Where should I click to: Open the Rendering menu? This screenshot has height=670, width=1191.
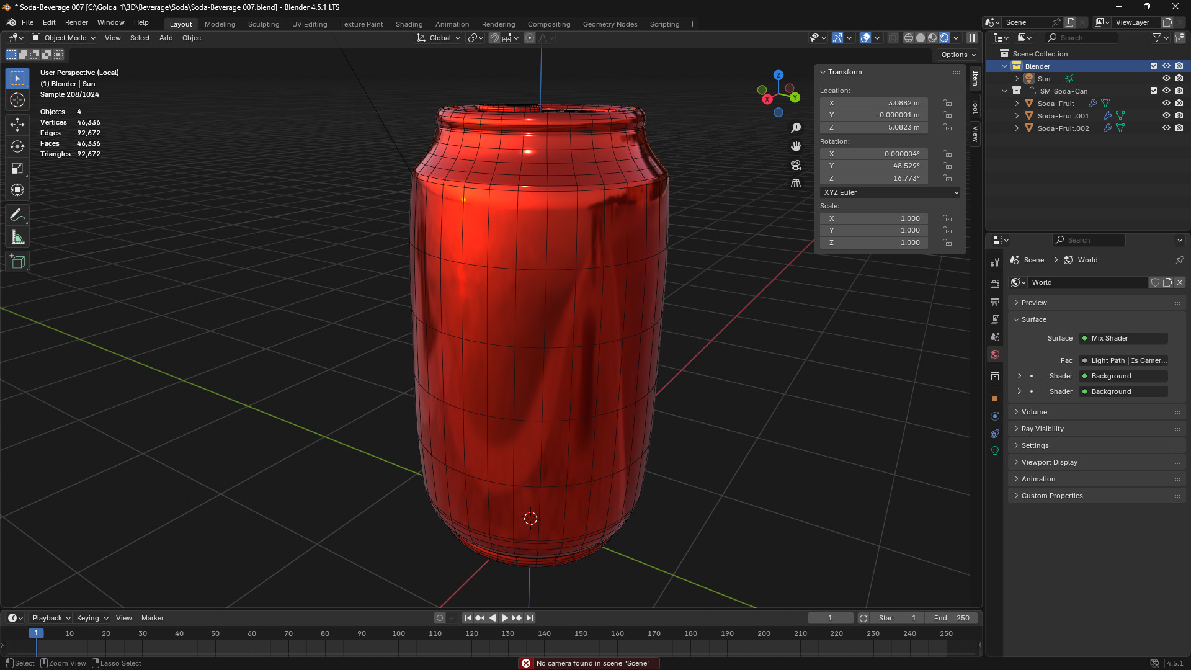click(498, 24)
